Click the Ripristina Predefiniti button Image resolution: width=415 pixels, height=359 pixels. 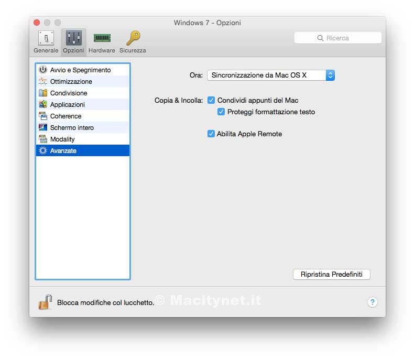point(331,274)
